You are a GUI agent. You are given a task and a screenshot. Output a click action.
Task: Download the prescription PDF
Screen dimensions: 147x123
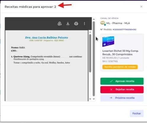coord(68,24)
